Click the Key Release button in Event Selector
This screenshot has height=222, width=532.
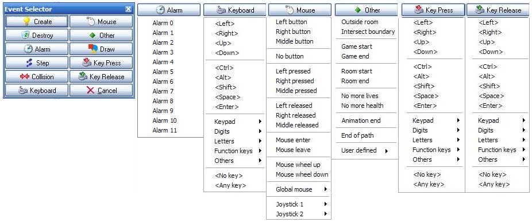pos(101,77)
